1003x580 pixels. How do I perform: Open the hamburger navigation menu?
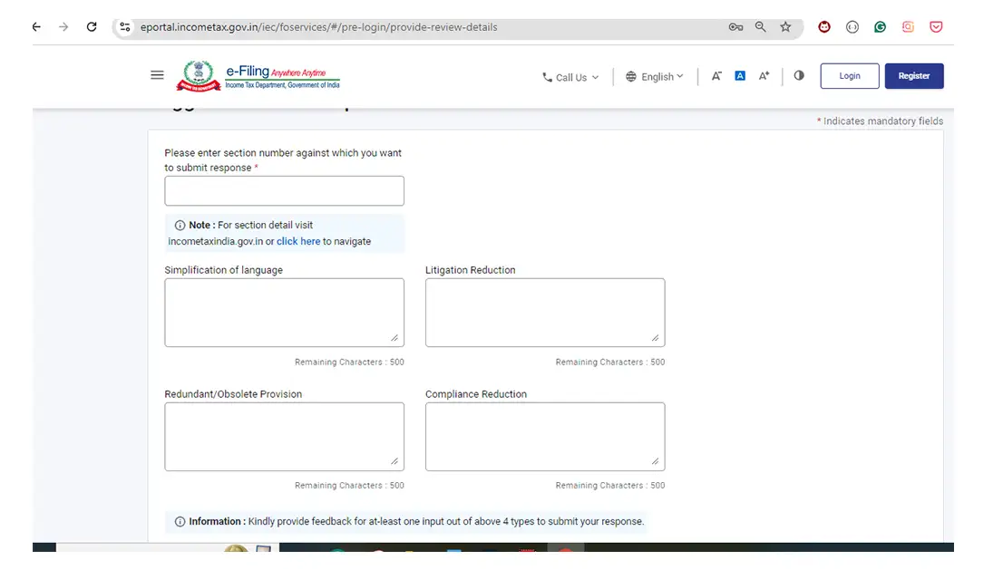coord(157,75)
